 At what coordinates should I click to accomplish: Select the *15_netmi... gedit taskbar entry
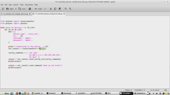click(x=126, y=93)
